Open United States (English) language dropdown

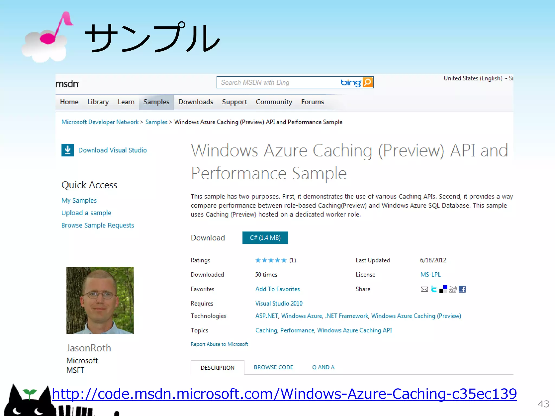pyautogui.click(x=476, y=78)
